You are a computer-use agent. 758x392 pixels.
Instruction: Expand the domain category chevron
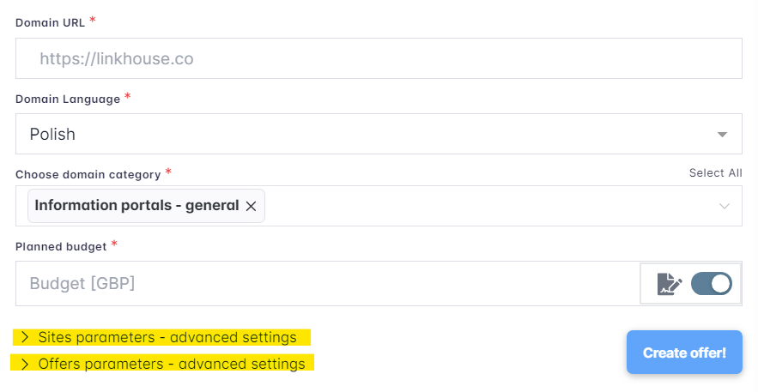(725, 206)
